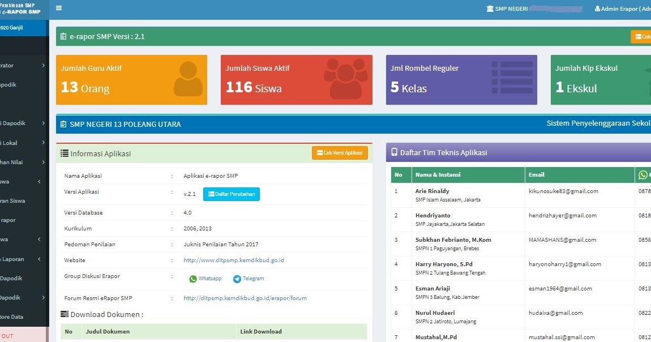Screen dimensions: 651x342
Task: Open the Forum Resmi eRapor SMP link
Action: click(245, 298)
